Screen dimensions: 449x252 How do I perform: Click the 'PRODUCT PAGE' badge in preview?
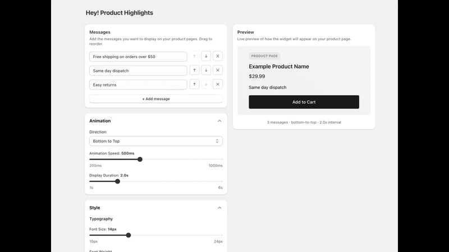[x=264, y=56]
